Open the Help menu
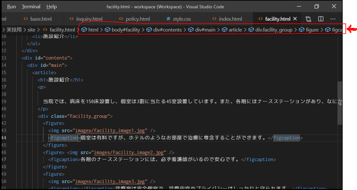 point(51,7)
